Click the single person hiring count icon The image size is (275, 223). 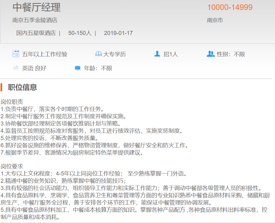click(157, 54)
